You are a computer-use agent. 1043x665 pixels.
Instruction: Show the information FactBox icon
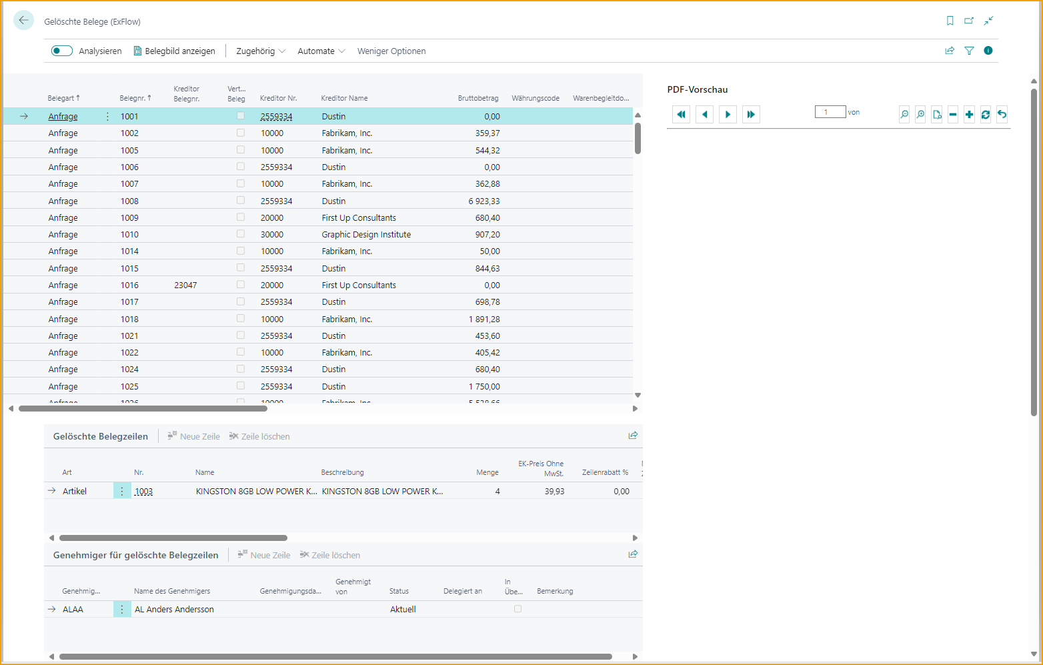(x=988, y=51)
